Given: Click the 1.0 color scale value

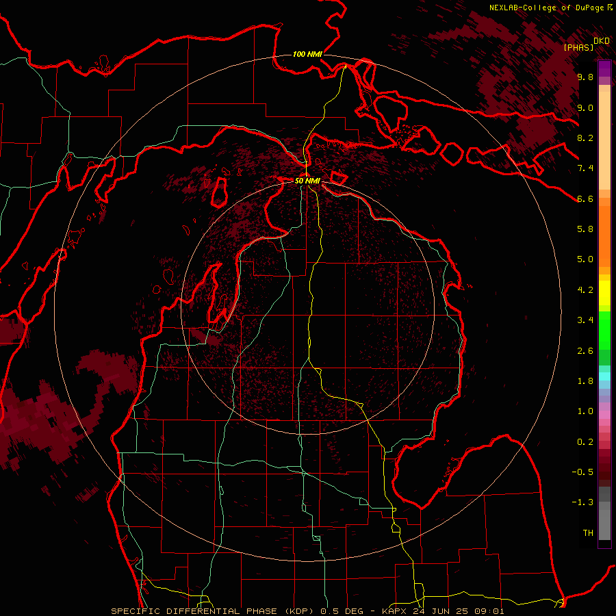Looking at the screenshot, I should click(585, 411).
